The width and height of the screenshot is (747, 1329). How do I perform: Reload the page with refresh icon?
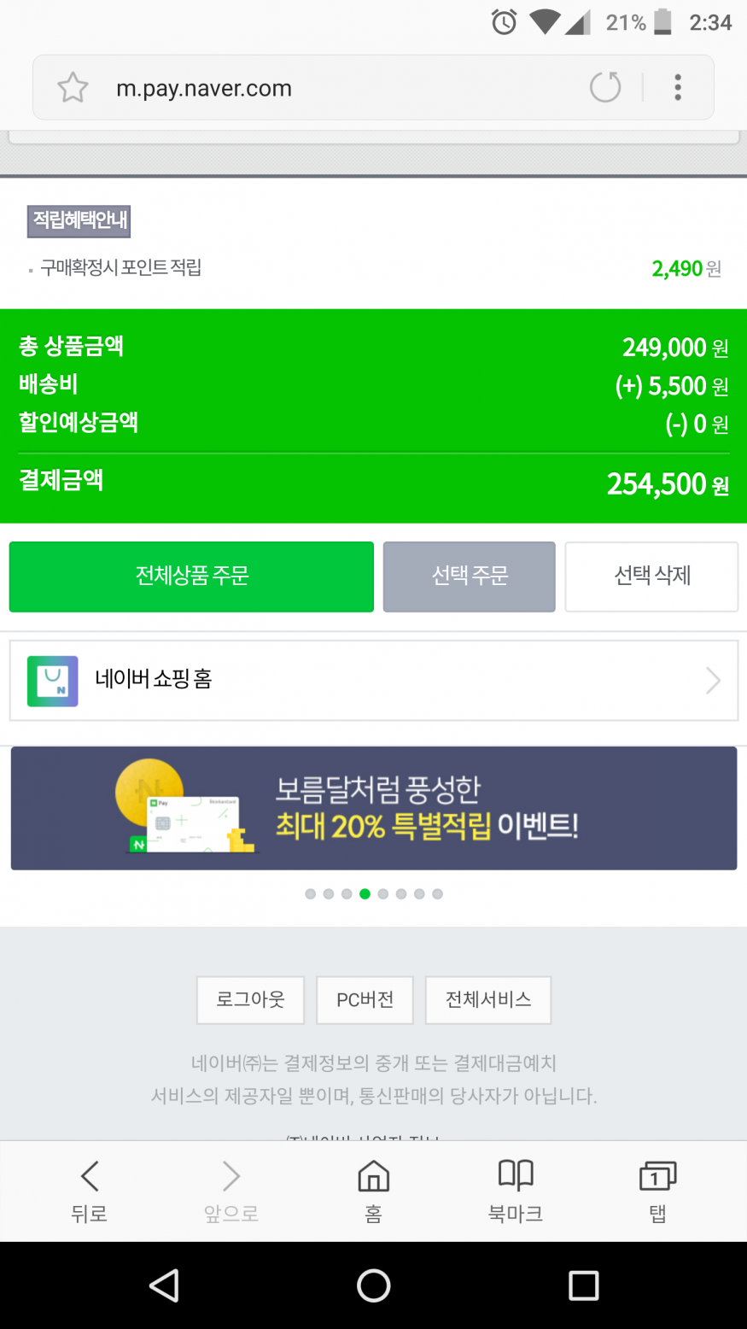tap(605, 87)
